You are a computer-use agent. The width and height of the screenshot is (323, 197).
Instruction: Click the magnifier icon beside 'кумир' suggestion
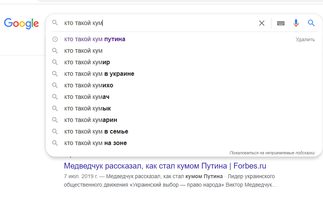click(x=55, y=62)
